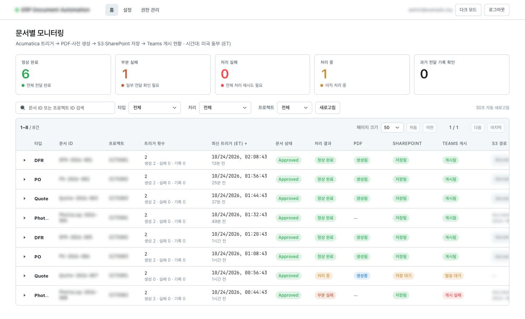This screenshot has width=525, height=319.
Task: Click the 발송 대기 Teams badge
Action: point(453,276)
